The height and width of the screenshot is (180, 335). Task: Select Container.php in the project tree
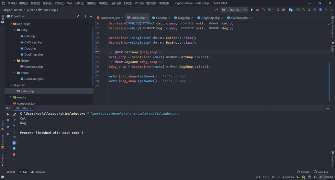tap(34, 79)
